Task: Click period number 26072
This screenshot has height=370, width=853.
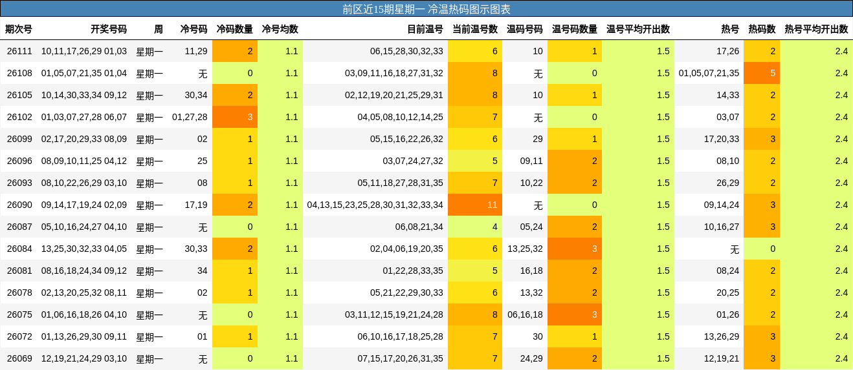Action: point(19,336)
